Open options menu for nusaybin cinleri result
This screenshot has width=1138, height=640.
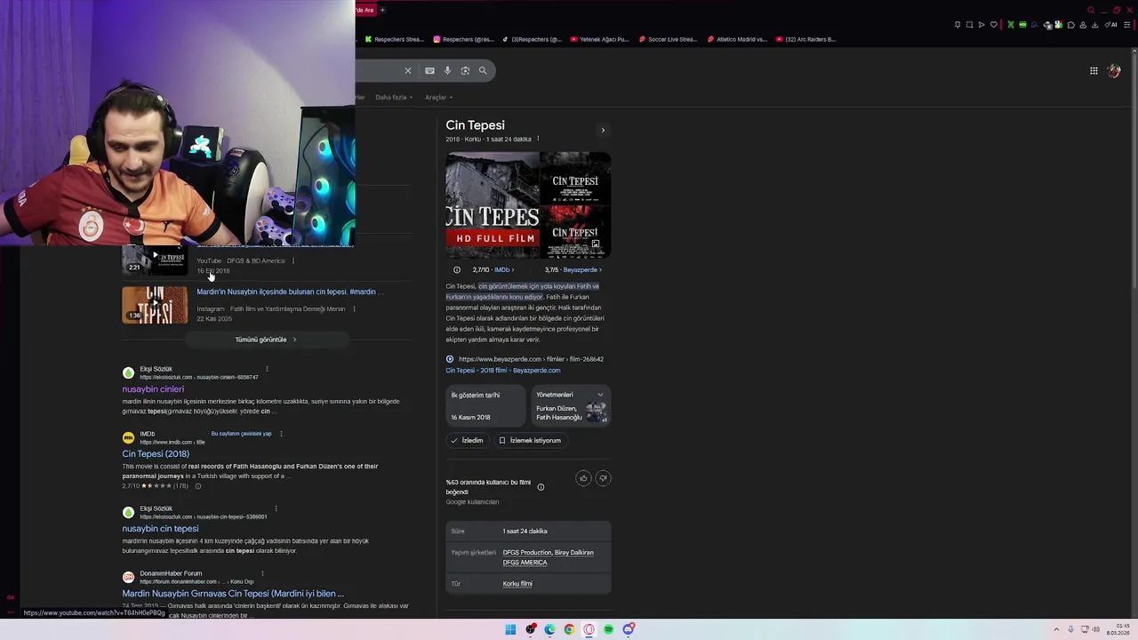267,369
